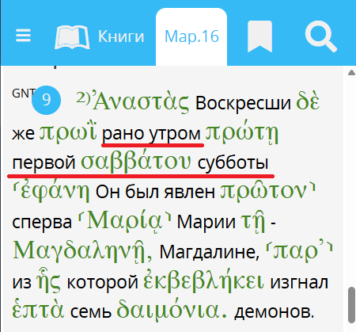Screen dimensions: 356x332
Task: Click the Greek word πρώτῃ
Action: point(242,132)
